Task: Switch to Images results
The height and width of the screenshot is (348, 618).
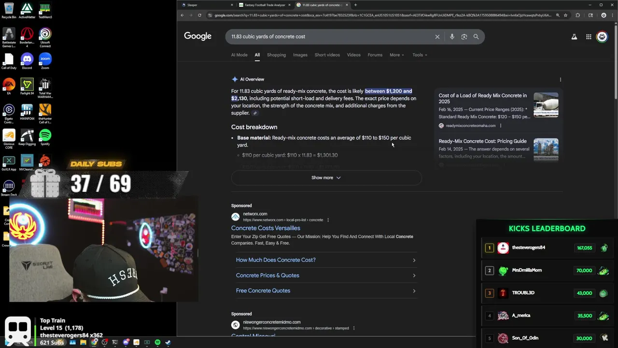Action: point(300,55)
